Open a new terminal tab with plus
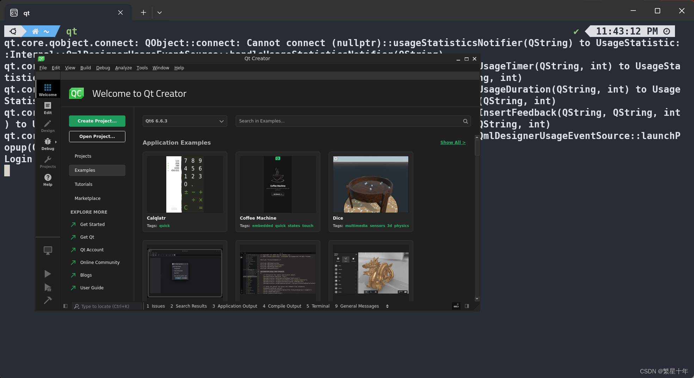This screenshot has width=694, height=378. pos(143,13)
